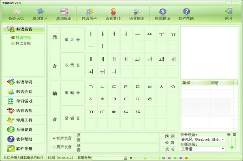243x161 pixels.
Task: Open the 韩语会话 sidebar section
Action: tap(24, 92)
